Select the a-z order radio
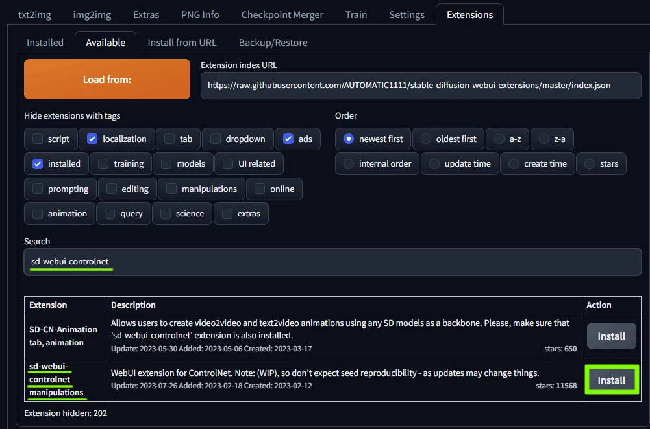Viewport: 650px width, 429px height. (499, 139)
